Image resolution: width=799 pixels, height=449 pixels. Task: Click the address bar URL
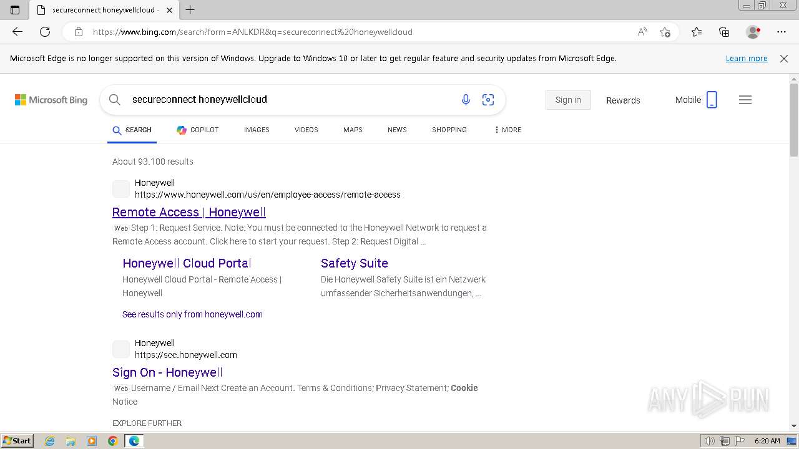click(x=253, y=32)
